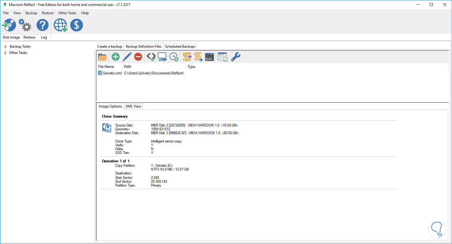Edit the definition with the blue pencil icon

point(127,57)
